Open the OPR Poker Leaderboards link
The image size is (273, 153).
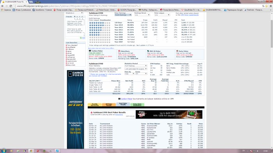tap(190, 15)
